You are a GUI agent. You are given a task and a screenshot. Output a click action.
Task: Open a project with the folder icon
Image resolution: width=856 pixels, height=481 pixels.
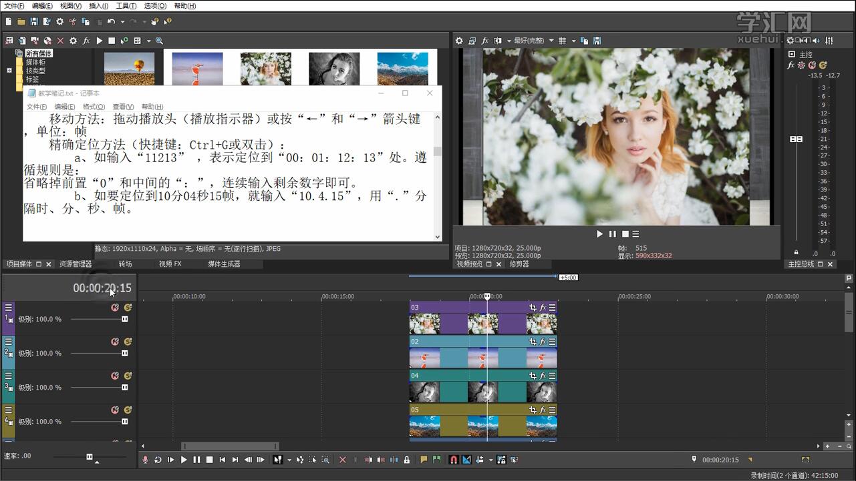(21, 21)
